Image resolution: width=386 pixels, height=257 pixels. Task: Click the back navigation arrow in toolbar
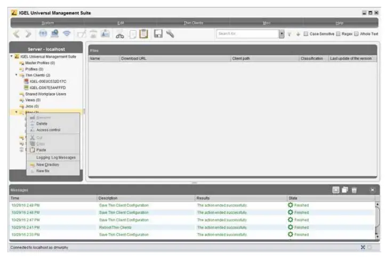16,34
